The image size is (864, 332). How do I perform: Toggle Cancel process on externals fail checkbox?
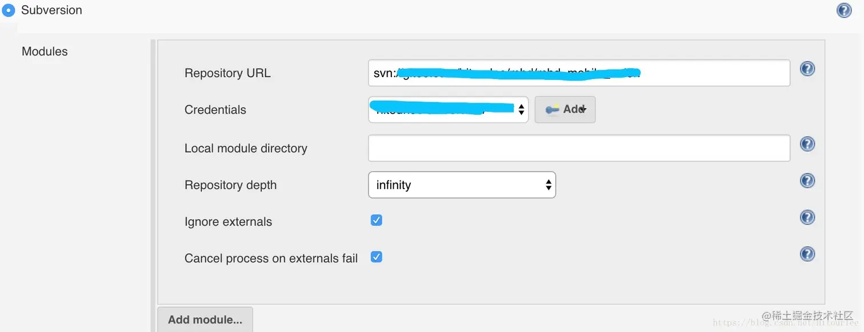pos(376,257)
